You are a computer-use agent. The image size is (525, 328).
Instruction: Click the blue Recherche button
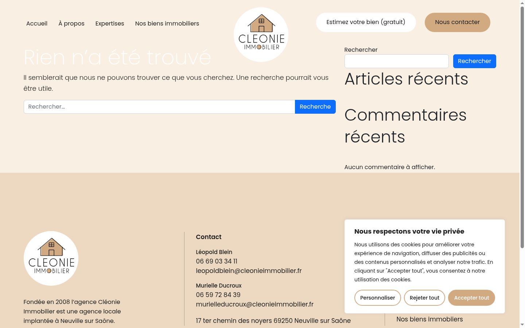pos(315,107)
